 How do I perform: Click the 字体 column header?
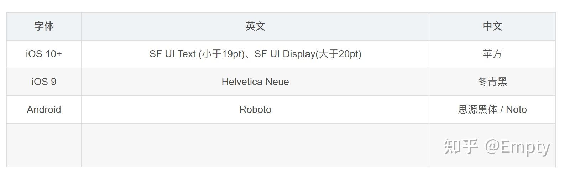(x=44, y=26)
